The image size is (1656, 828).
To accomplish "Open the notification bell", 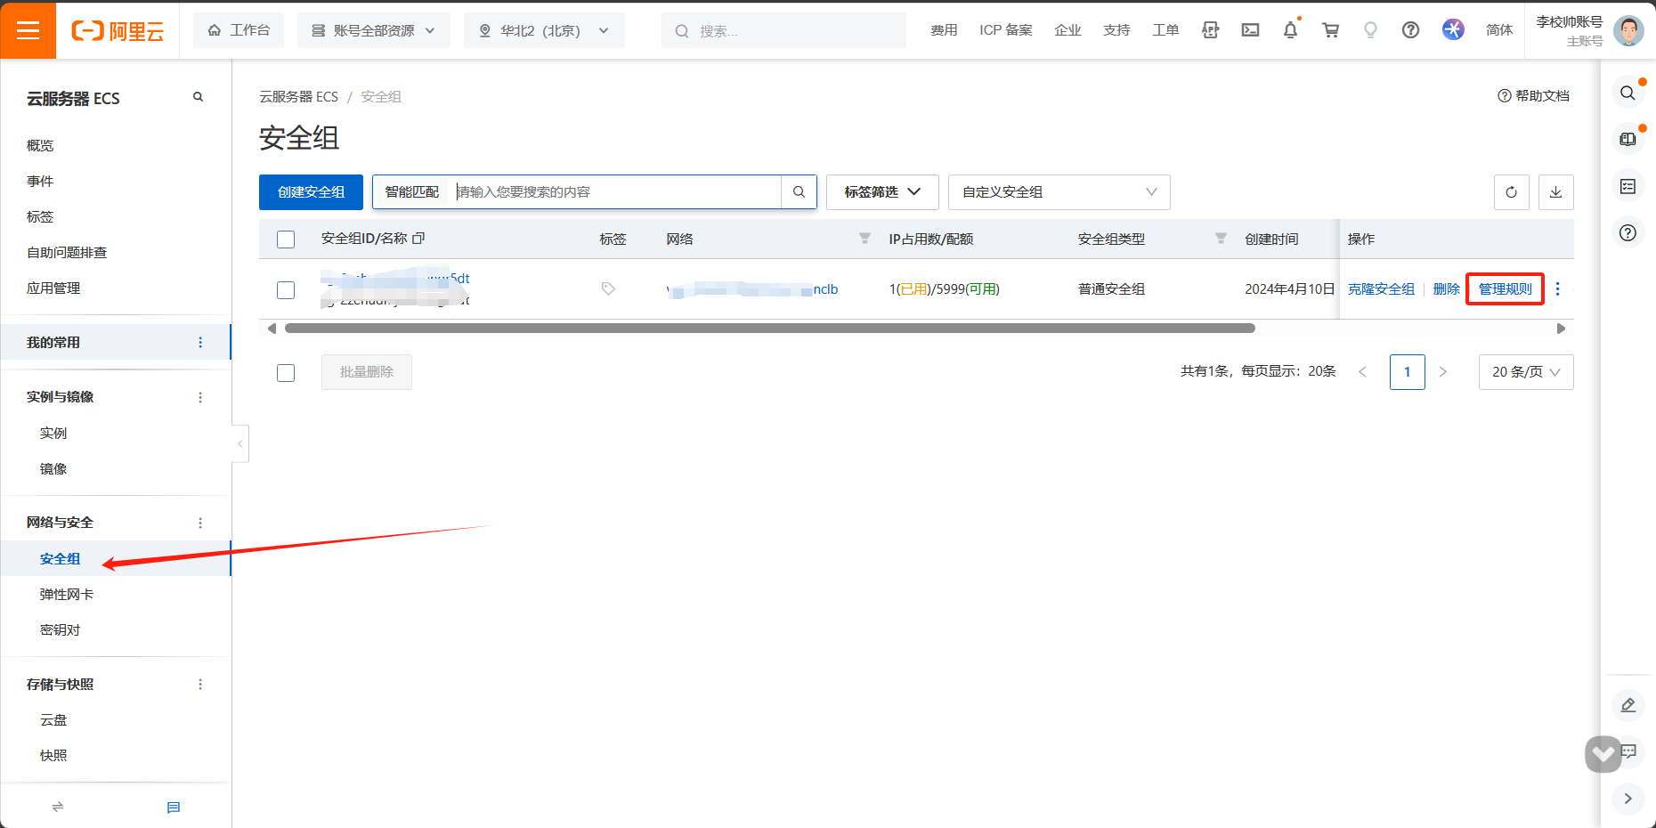I will point(1290,30).
